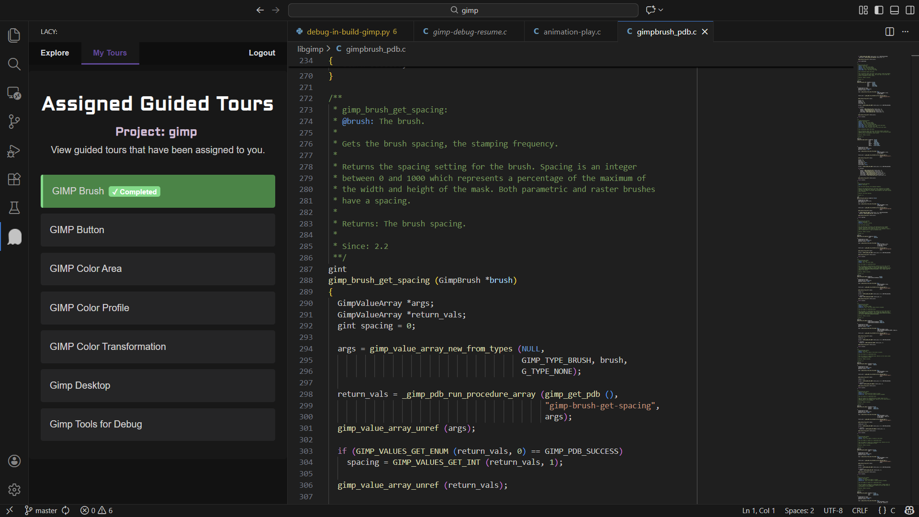Close the gimpbrush_pdb.c tab
Image resolution: width=919 pixels, height=517 pixels.
(705, 32)
